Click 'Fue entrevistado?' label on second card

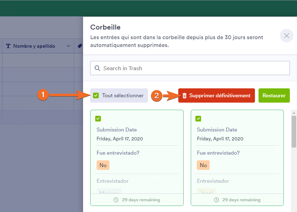[218, 153]
